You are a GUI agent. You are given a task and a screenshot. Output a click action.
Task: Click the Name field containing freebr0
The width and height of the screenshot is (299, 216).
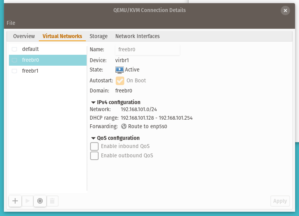148,50
